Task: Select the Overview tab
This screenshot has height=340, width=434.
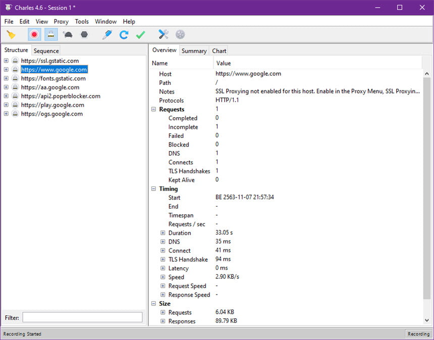Action: (164, 50)
